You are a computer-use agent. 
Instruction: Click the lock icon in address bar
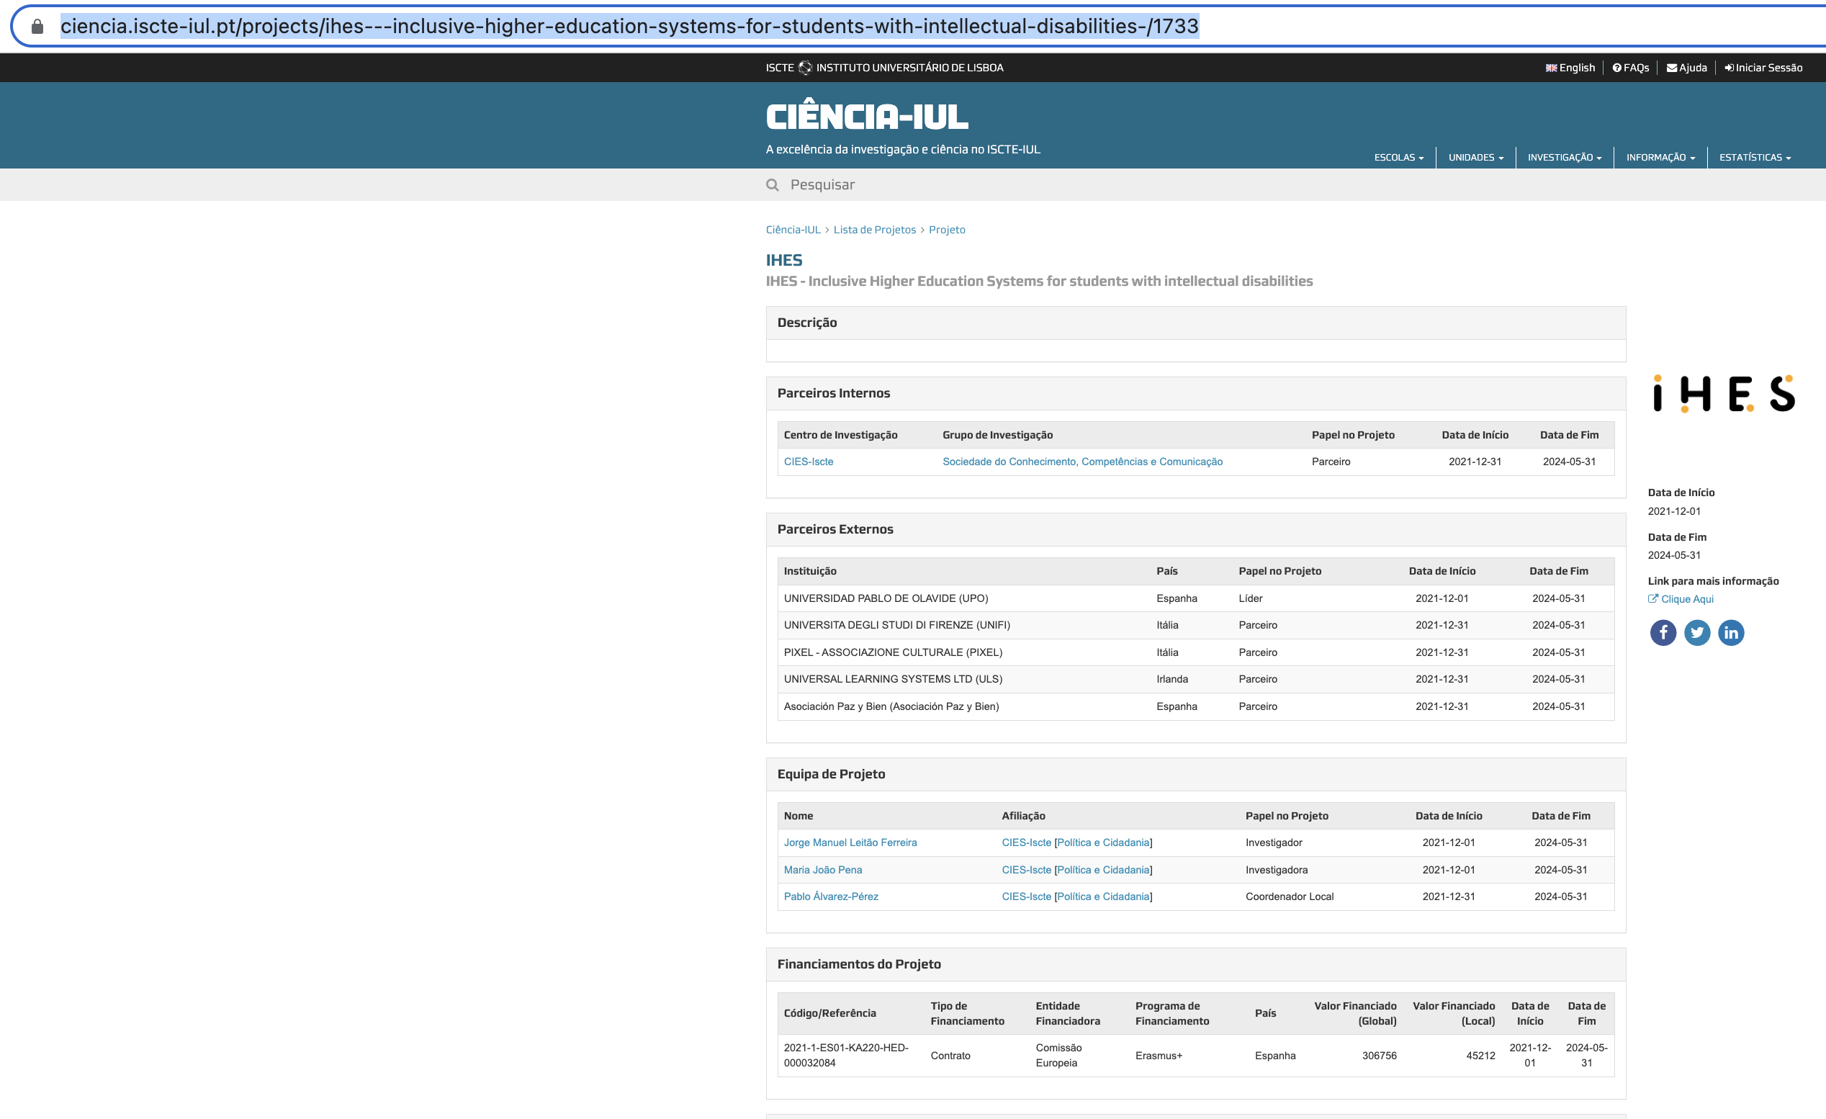coord(37,27)
